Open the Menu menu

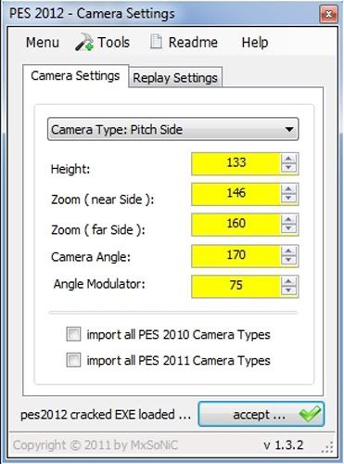[x=43, y=43]
